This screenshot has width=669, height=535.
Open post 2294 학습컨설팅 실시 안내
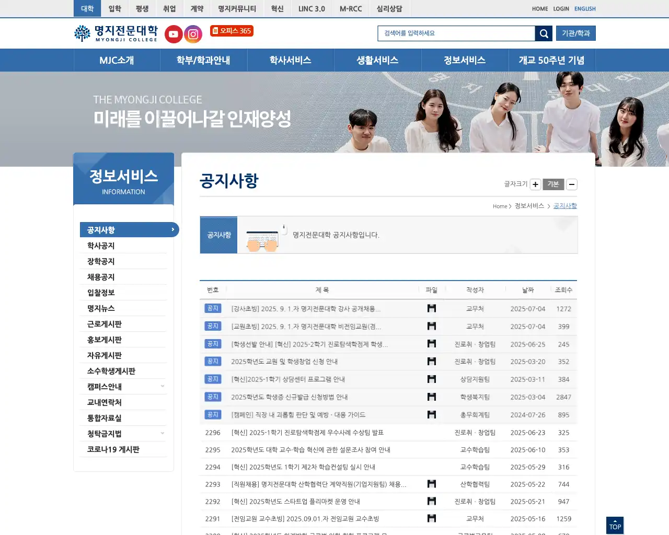pos(303,467)
